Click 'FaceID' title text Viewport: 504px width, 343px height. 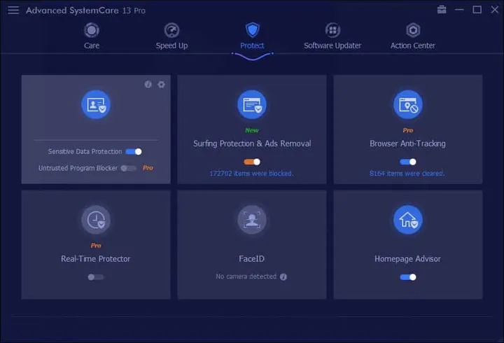pyautogui.click(x=252, y=259)
